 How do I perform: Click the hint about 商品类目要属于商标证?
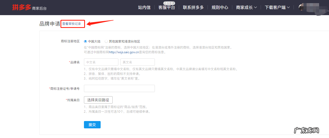tap(115, 107)
